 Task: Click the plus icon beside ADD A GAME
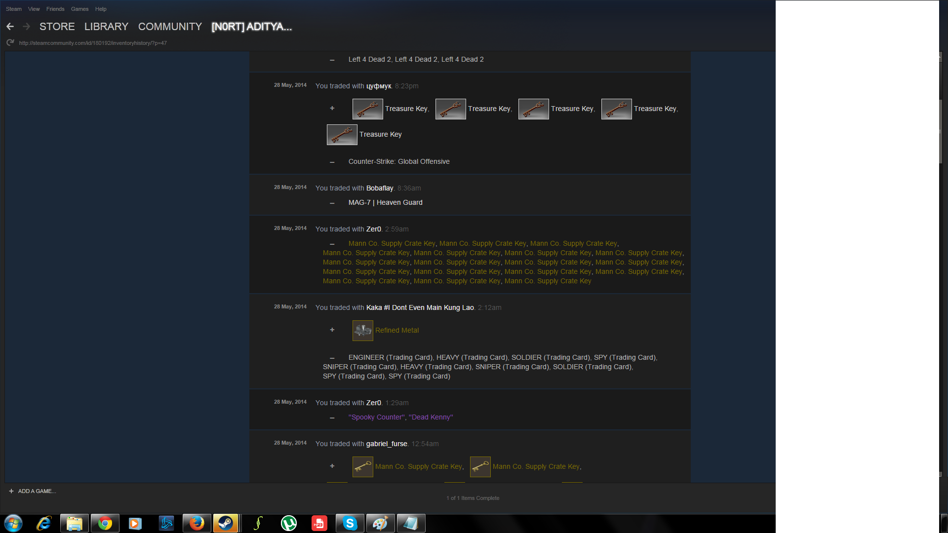click(11, 491)
